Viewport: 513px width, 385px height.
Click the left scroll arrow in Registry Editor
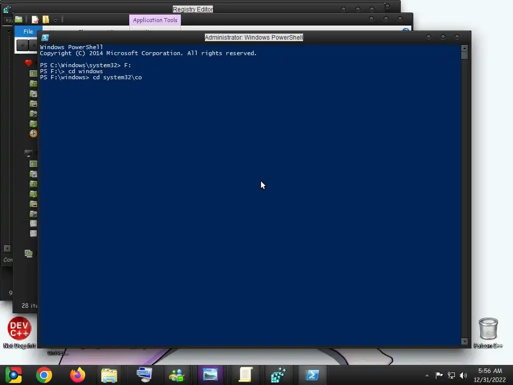(7, 249)
